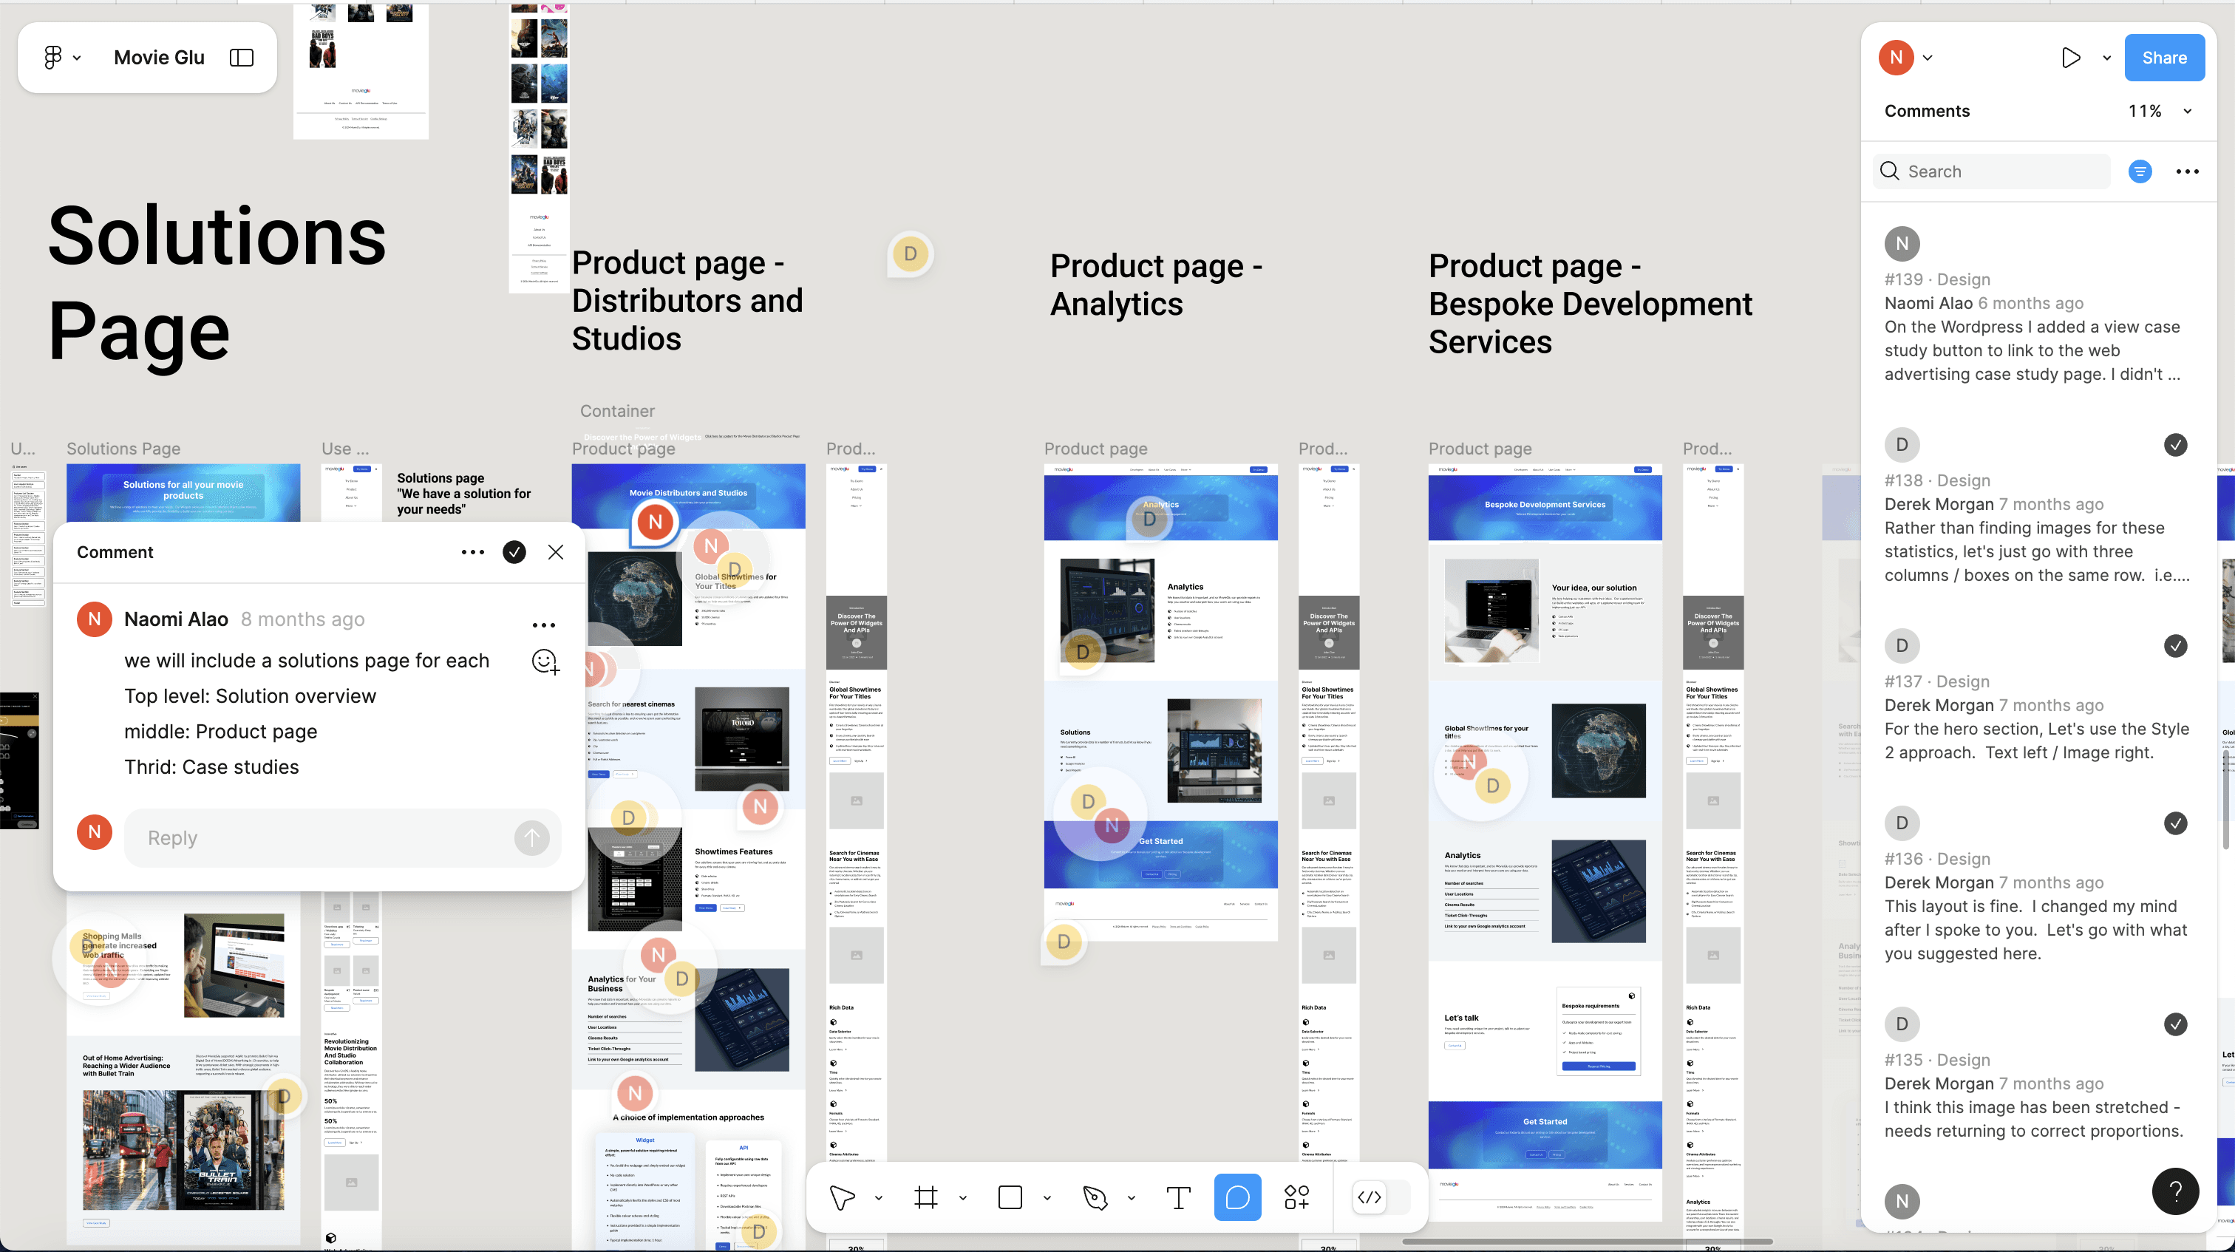The width and height of the screenshot is (2235, 1252).
Task: Select the Pen tool
Action: click(1095, 1197)
